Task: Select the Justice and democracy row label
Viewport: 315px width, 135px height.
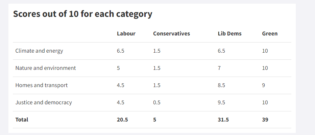Action: click(x=44, y=103)
